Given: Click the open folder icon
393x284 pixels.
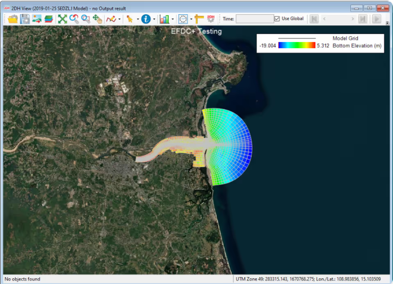Looking at the screenshot, I should 13,19.
